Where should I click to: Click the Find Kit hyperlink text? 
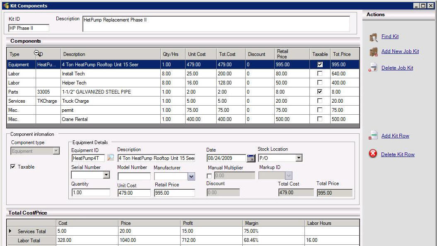coord(389,36)
